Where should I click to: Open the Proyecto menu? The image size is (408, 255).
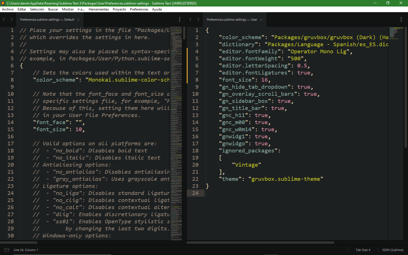point(119,9)
